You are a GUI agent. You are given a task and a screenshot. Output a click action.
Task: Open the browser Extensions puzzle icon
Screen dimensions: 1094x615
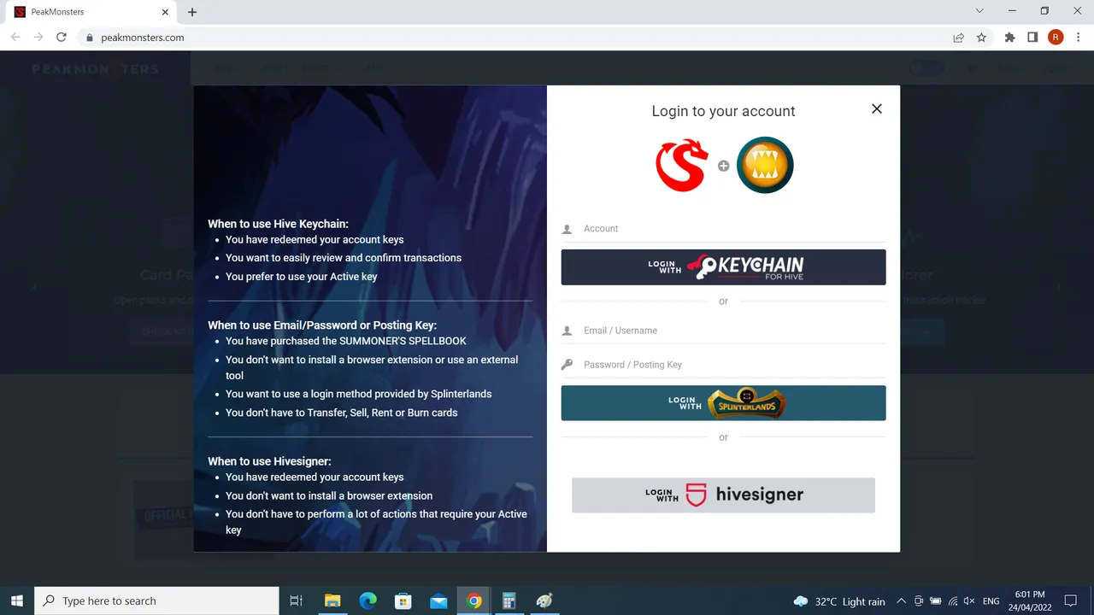tap(1010, 38)
